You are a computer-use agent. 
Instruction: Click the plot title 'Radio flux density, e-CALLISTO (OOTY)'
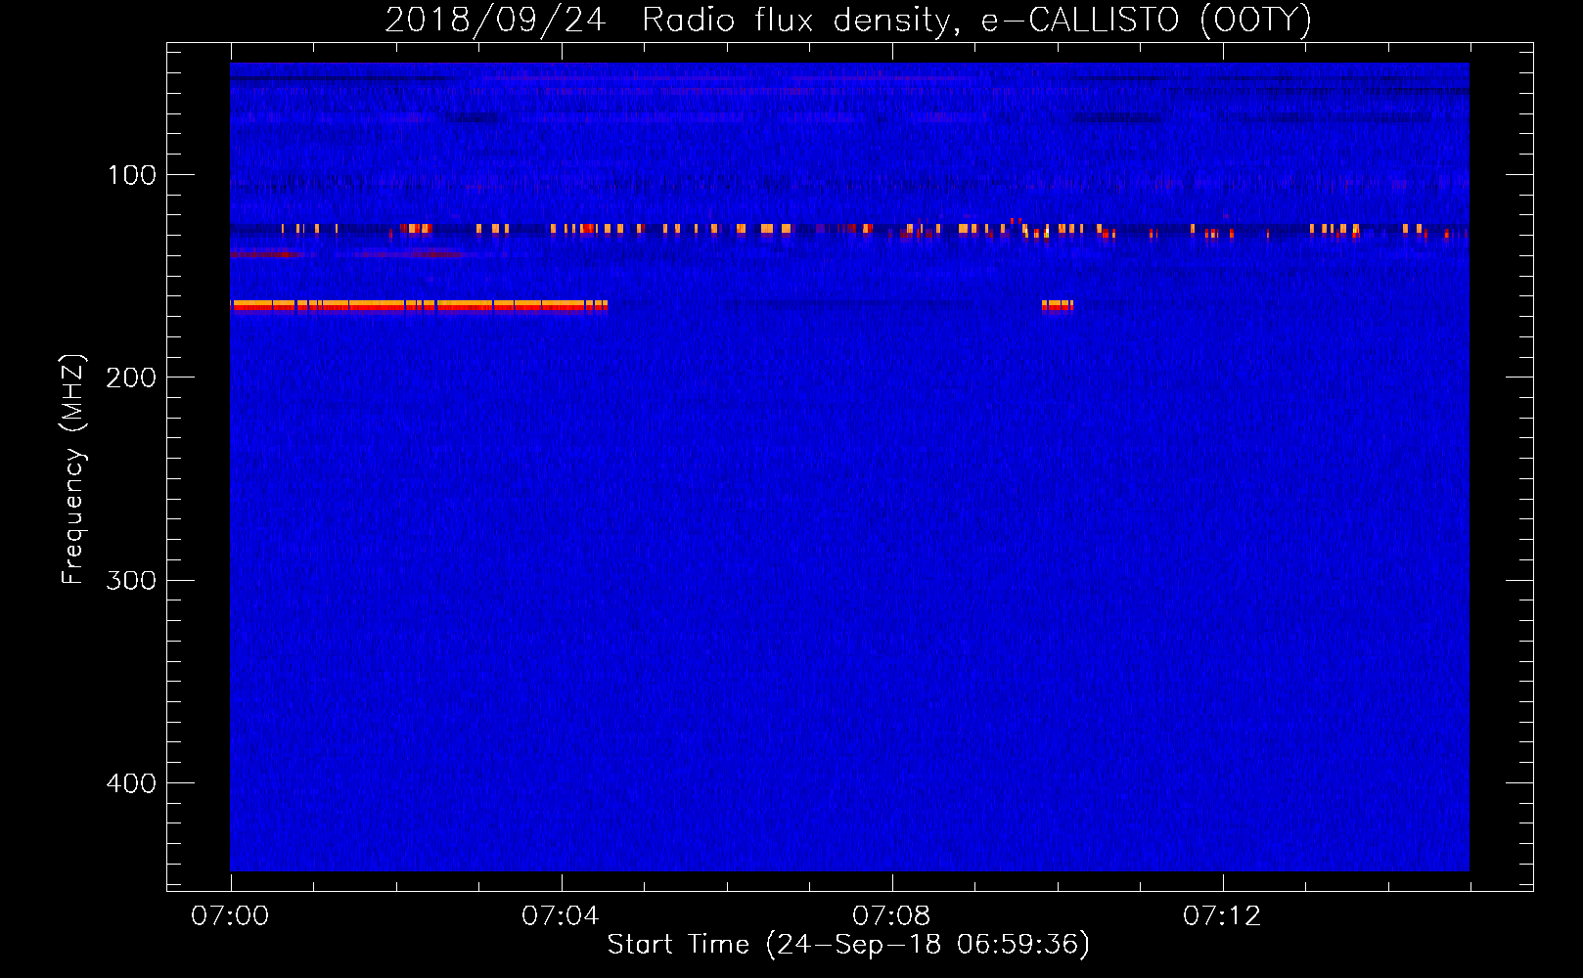(x=976, y=21)
